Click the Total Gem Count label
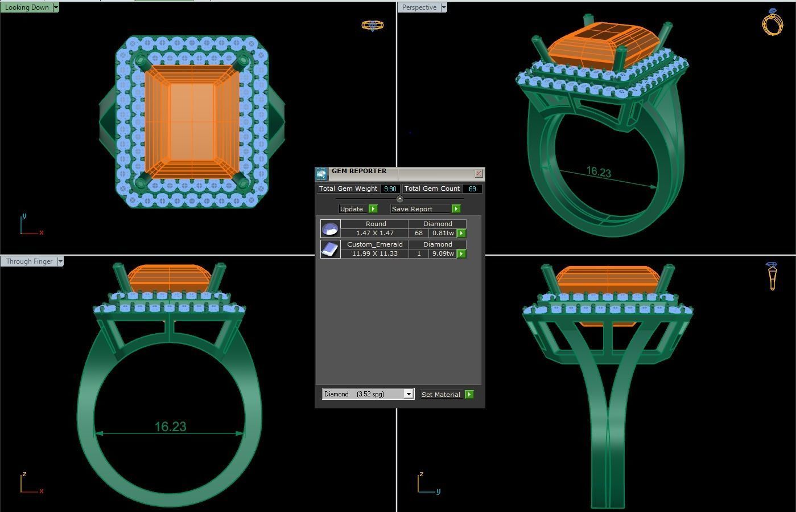This screenshot has height=512, width=796. (432, 189)
